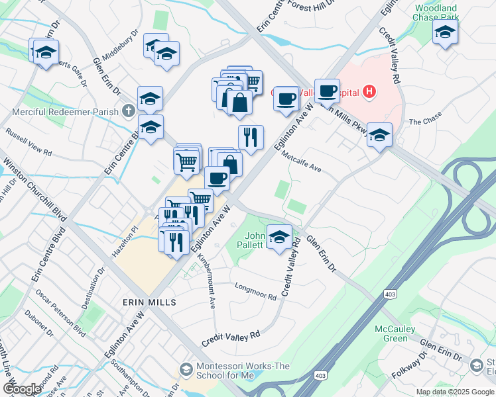The image size is (496, 397).
Task: Select the school marker near Middlebury Dr
Action: point(166,54)
